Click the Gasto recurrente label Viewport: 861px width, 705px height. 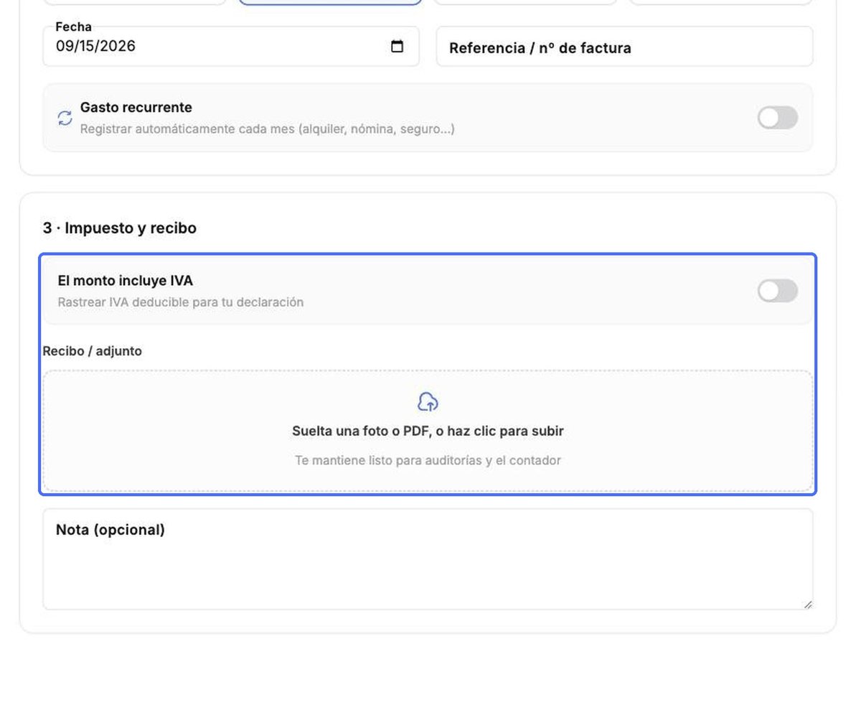click(x=136, y=107)
